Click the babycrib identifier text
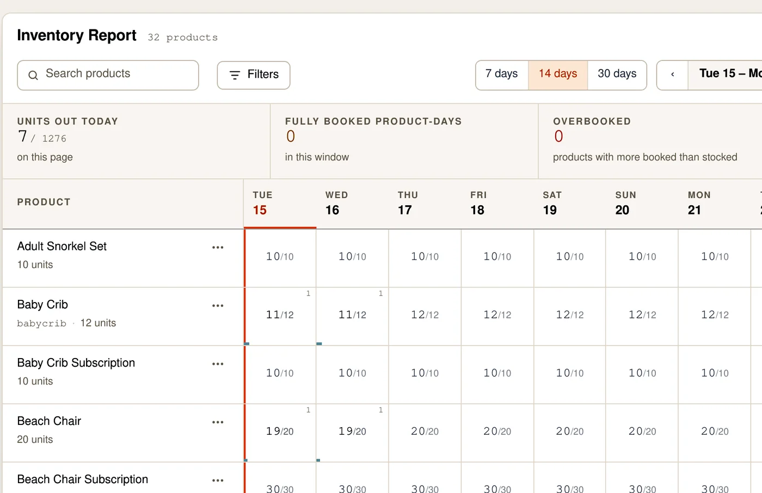This screenshot has width=762, height=493. [41, 323]
